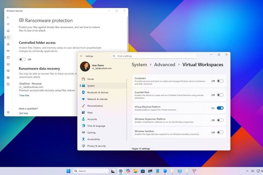Go back in Windows Security window
263x175 pixels.
(x=8, y=17)
